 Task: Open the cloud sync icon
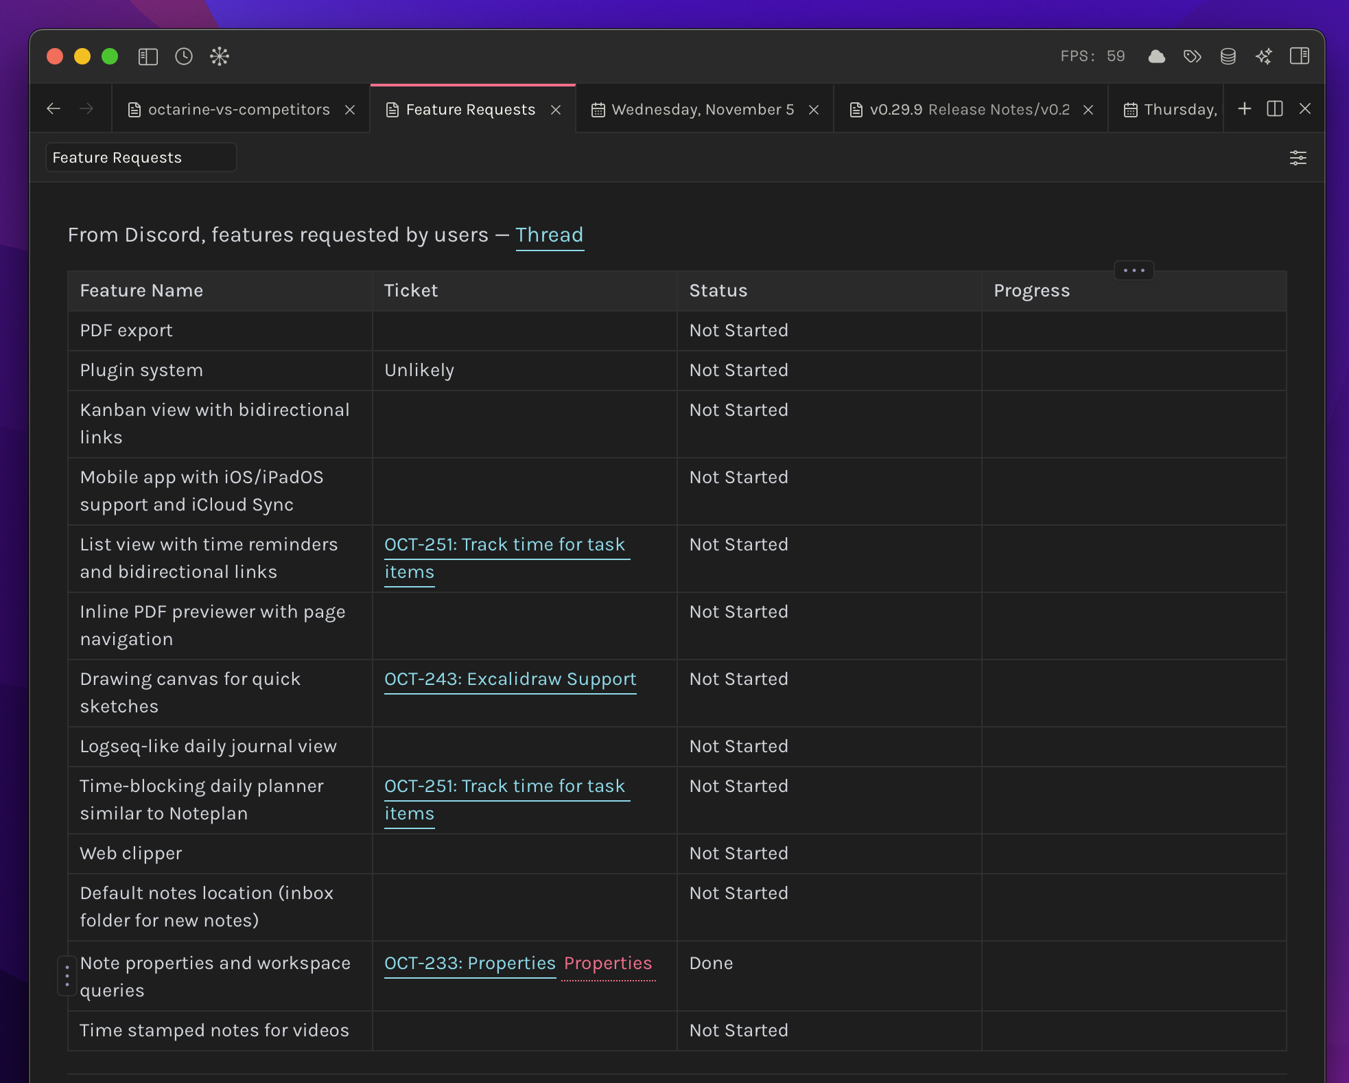point(1157,56)
